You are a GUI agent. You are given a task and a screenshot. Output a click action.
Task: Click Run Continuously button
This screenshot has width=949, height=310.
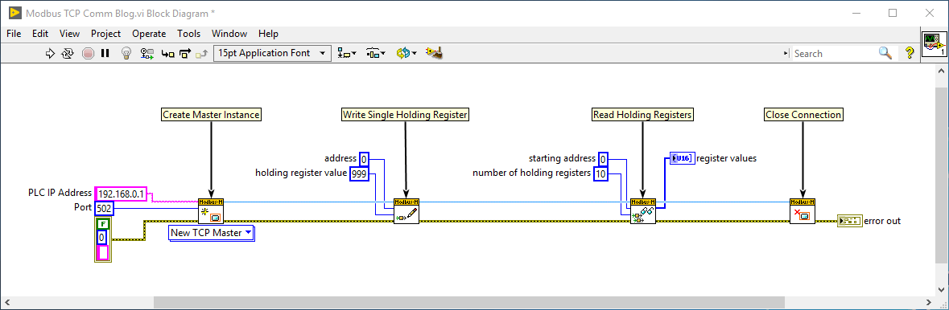pyautogui.click(x=68, y=53)
